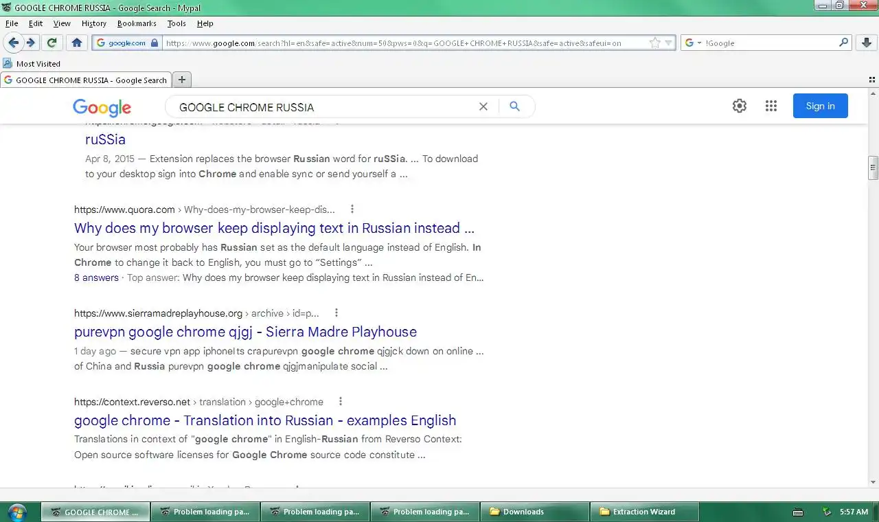Click the padlock site identity icon
Screen dimensions: 879x522
(x=154, y=43)
